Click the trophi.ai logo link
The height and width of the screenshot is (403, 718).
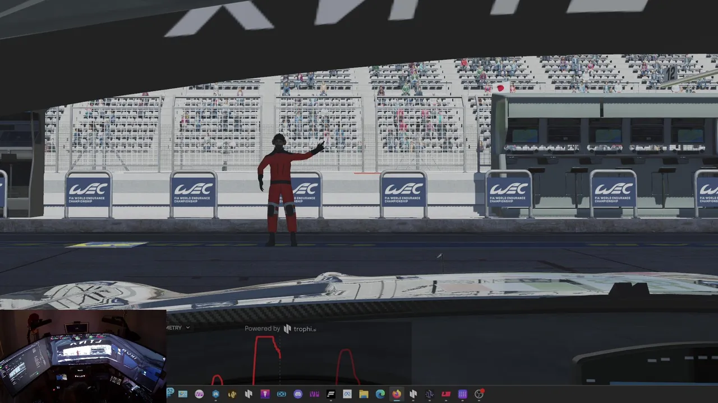point(300,329)
